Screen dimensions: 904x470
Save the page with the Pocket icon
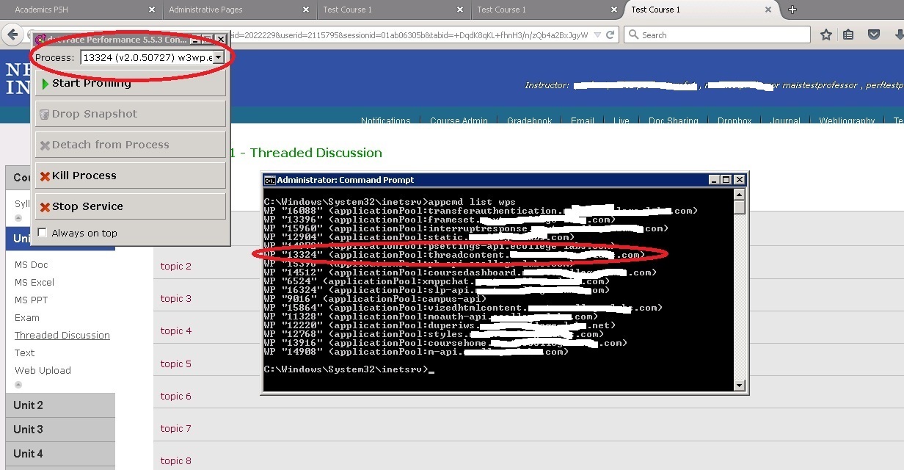(873, 34)
